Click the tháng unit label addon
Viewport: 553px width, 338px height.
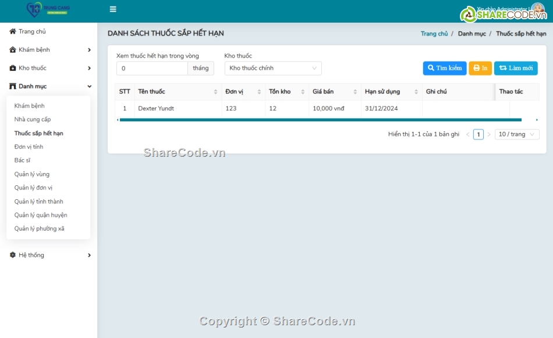(201, 68)
